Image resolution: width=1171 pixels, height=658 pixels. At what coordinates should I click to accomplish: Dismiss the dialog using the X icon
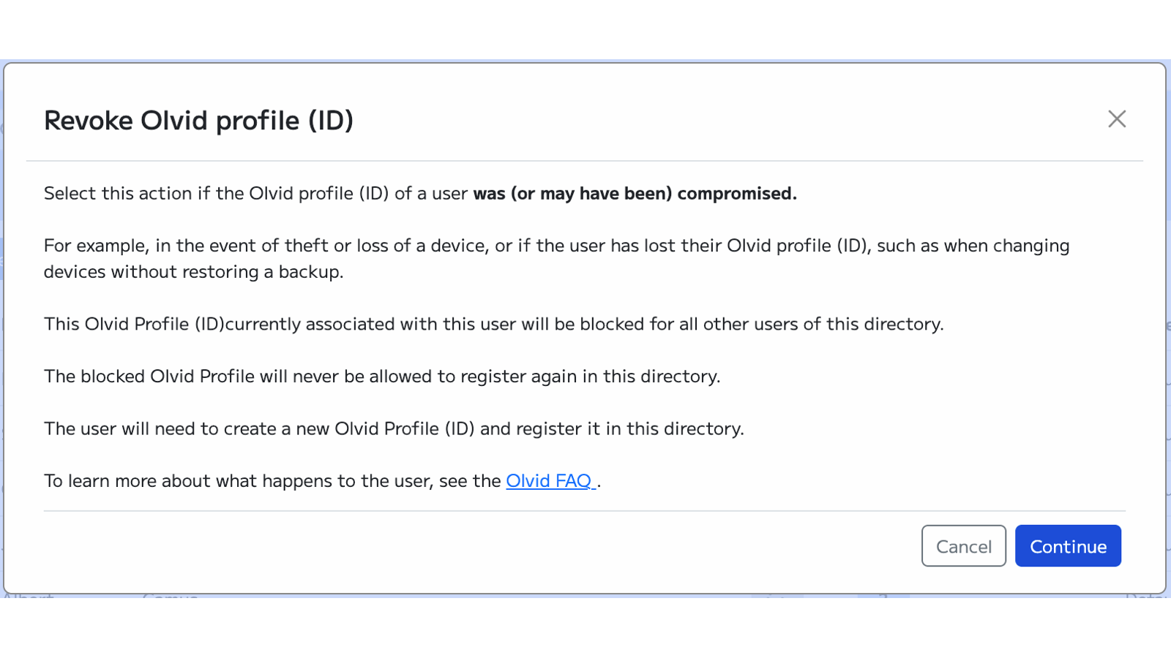tap(1116, 119)
